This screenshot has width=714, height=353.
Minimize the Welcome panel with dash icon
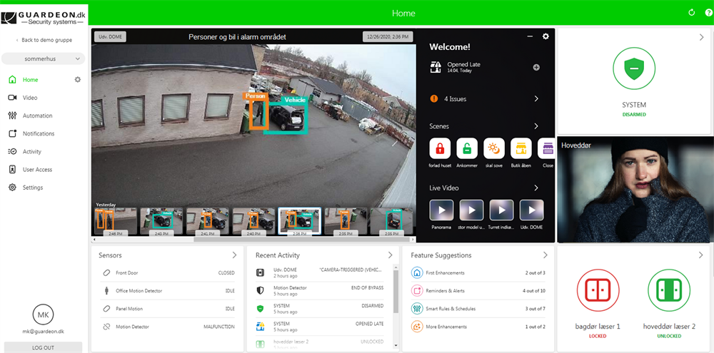click(530, 36)
